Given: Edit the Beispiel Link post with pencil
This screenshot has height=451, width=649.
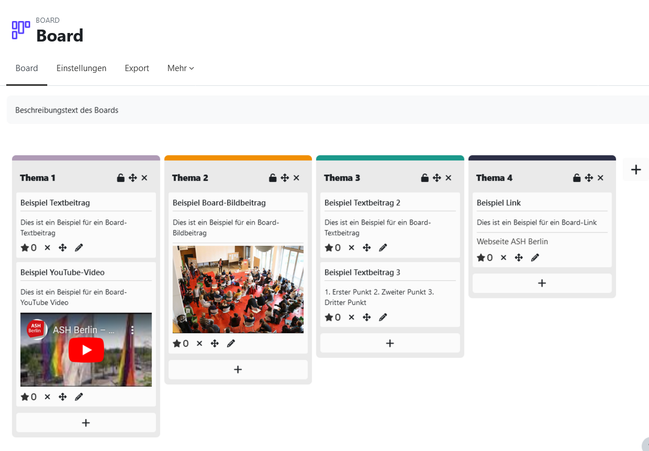Looking at the screenshot, I should point(535,258).
